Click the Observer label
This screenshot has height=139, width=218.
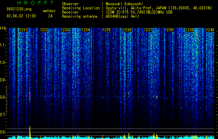point(70,4)
